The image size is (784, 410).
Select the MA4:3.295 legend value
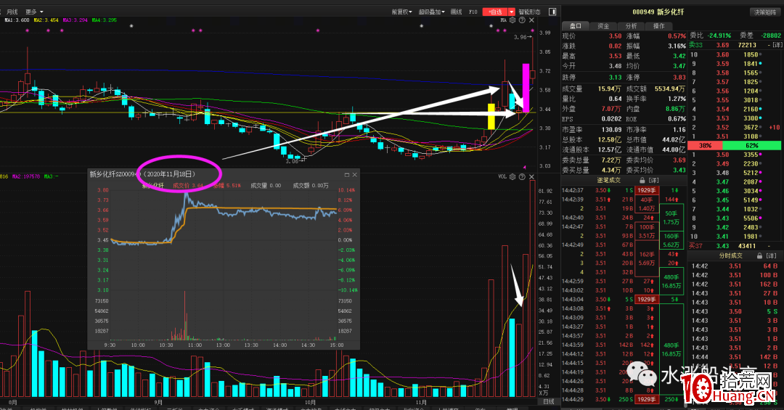[x=104, y=20]
